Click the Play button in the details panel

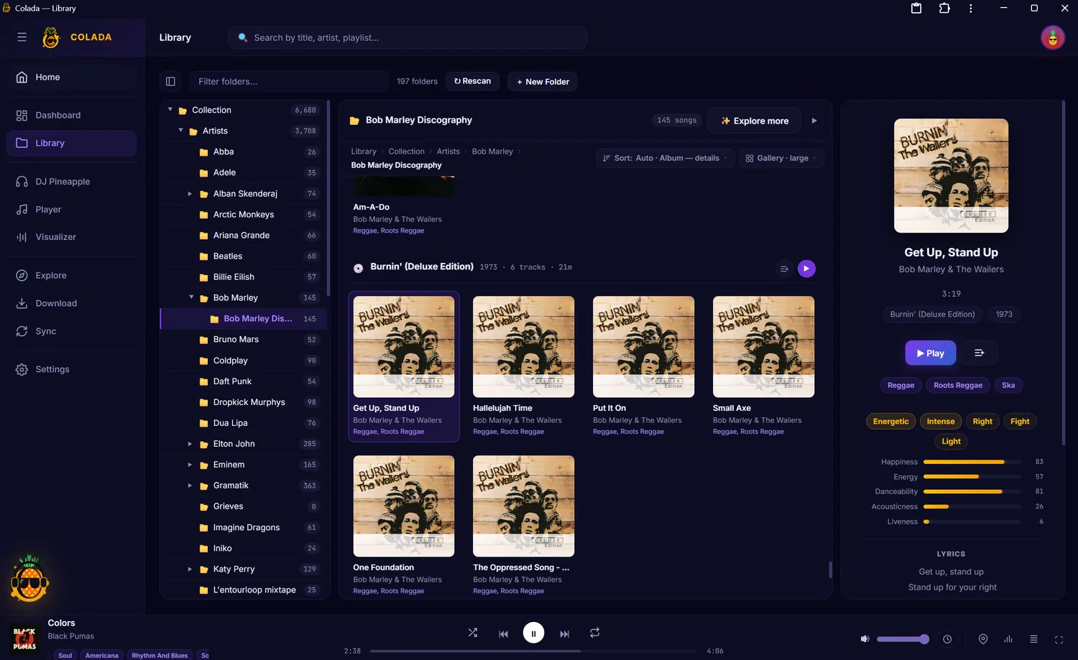(x=931, y=353)
